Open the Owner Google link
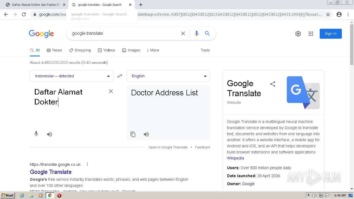This screenshot has height=199, width=354. (248, 184)
